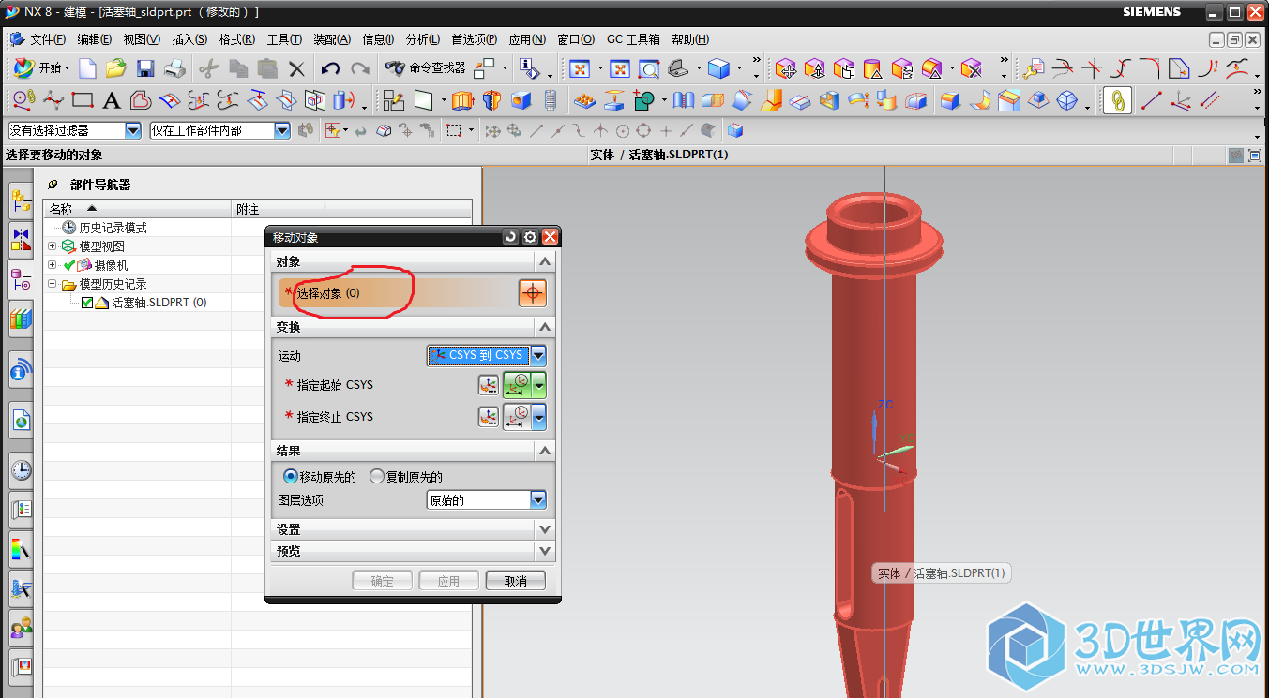Select the 复制原先的 radio button
This screenshot has width=1269, height=698.
point(377,476)
